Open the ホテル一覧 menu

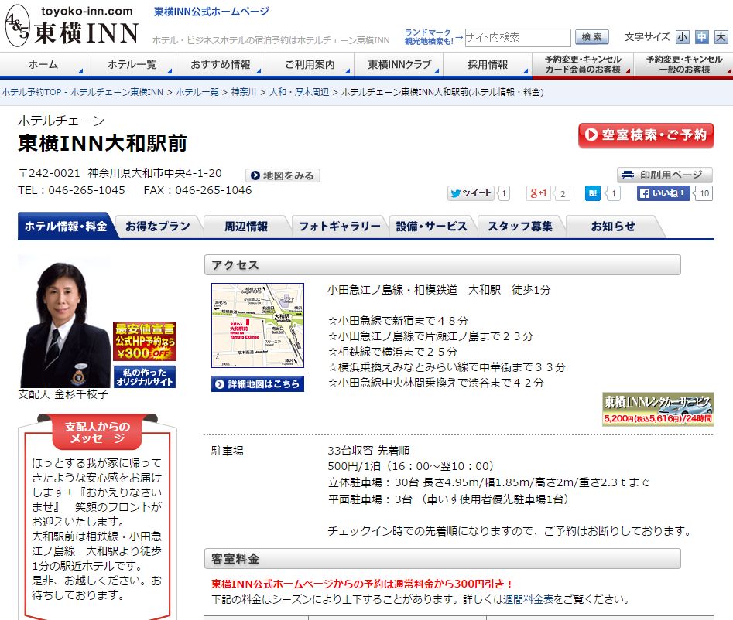tap(132, 64)
